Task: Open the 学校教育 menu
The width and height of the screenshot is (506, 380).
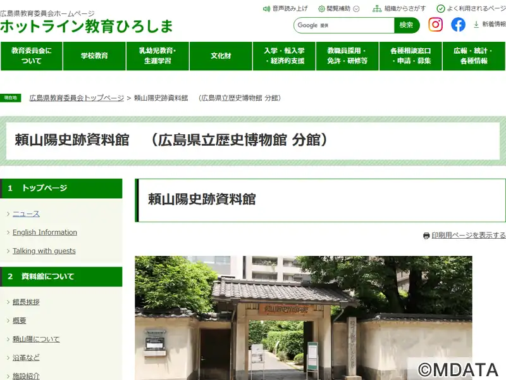Action: [x=95, y=56]
